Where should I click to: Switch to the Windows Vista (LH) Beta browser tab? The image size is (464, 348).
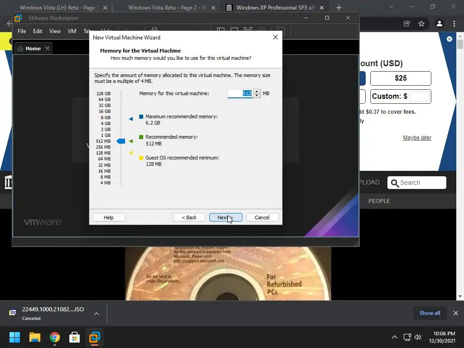pyautogui.click(x=58, y=8)
